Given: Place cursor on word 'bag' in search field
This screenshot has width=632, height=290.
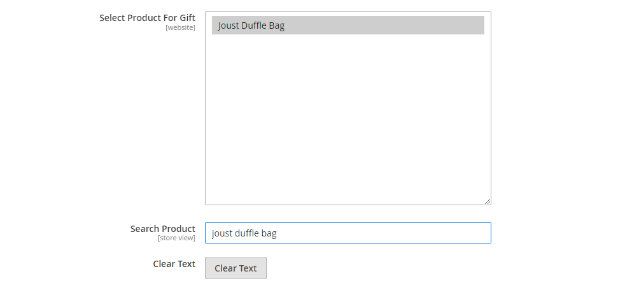Looking at the screenshot, I should coord(269,233).
